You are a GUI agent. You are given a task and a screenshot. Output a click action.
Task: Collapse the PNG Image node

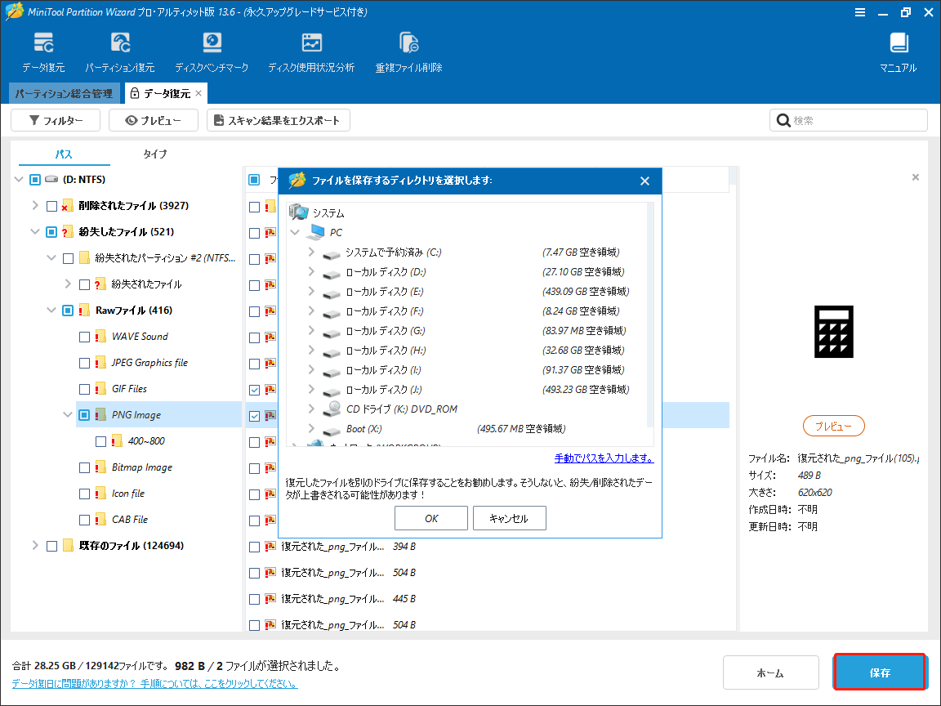[x=68, y=415]
